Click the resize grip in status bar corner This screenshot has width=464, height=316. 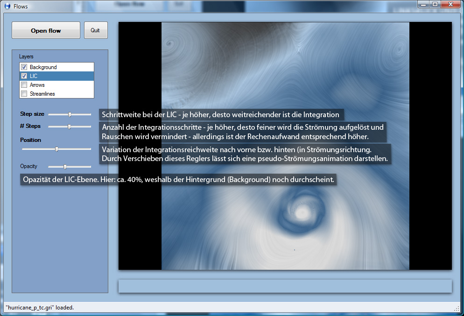(x=457, y=309)
